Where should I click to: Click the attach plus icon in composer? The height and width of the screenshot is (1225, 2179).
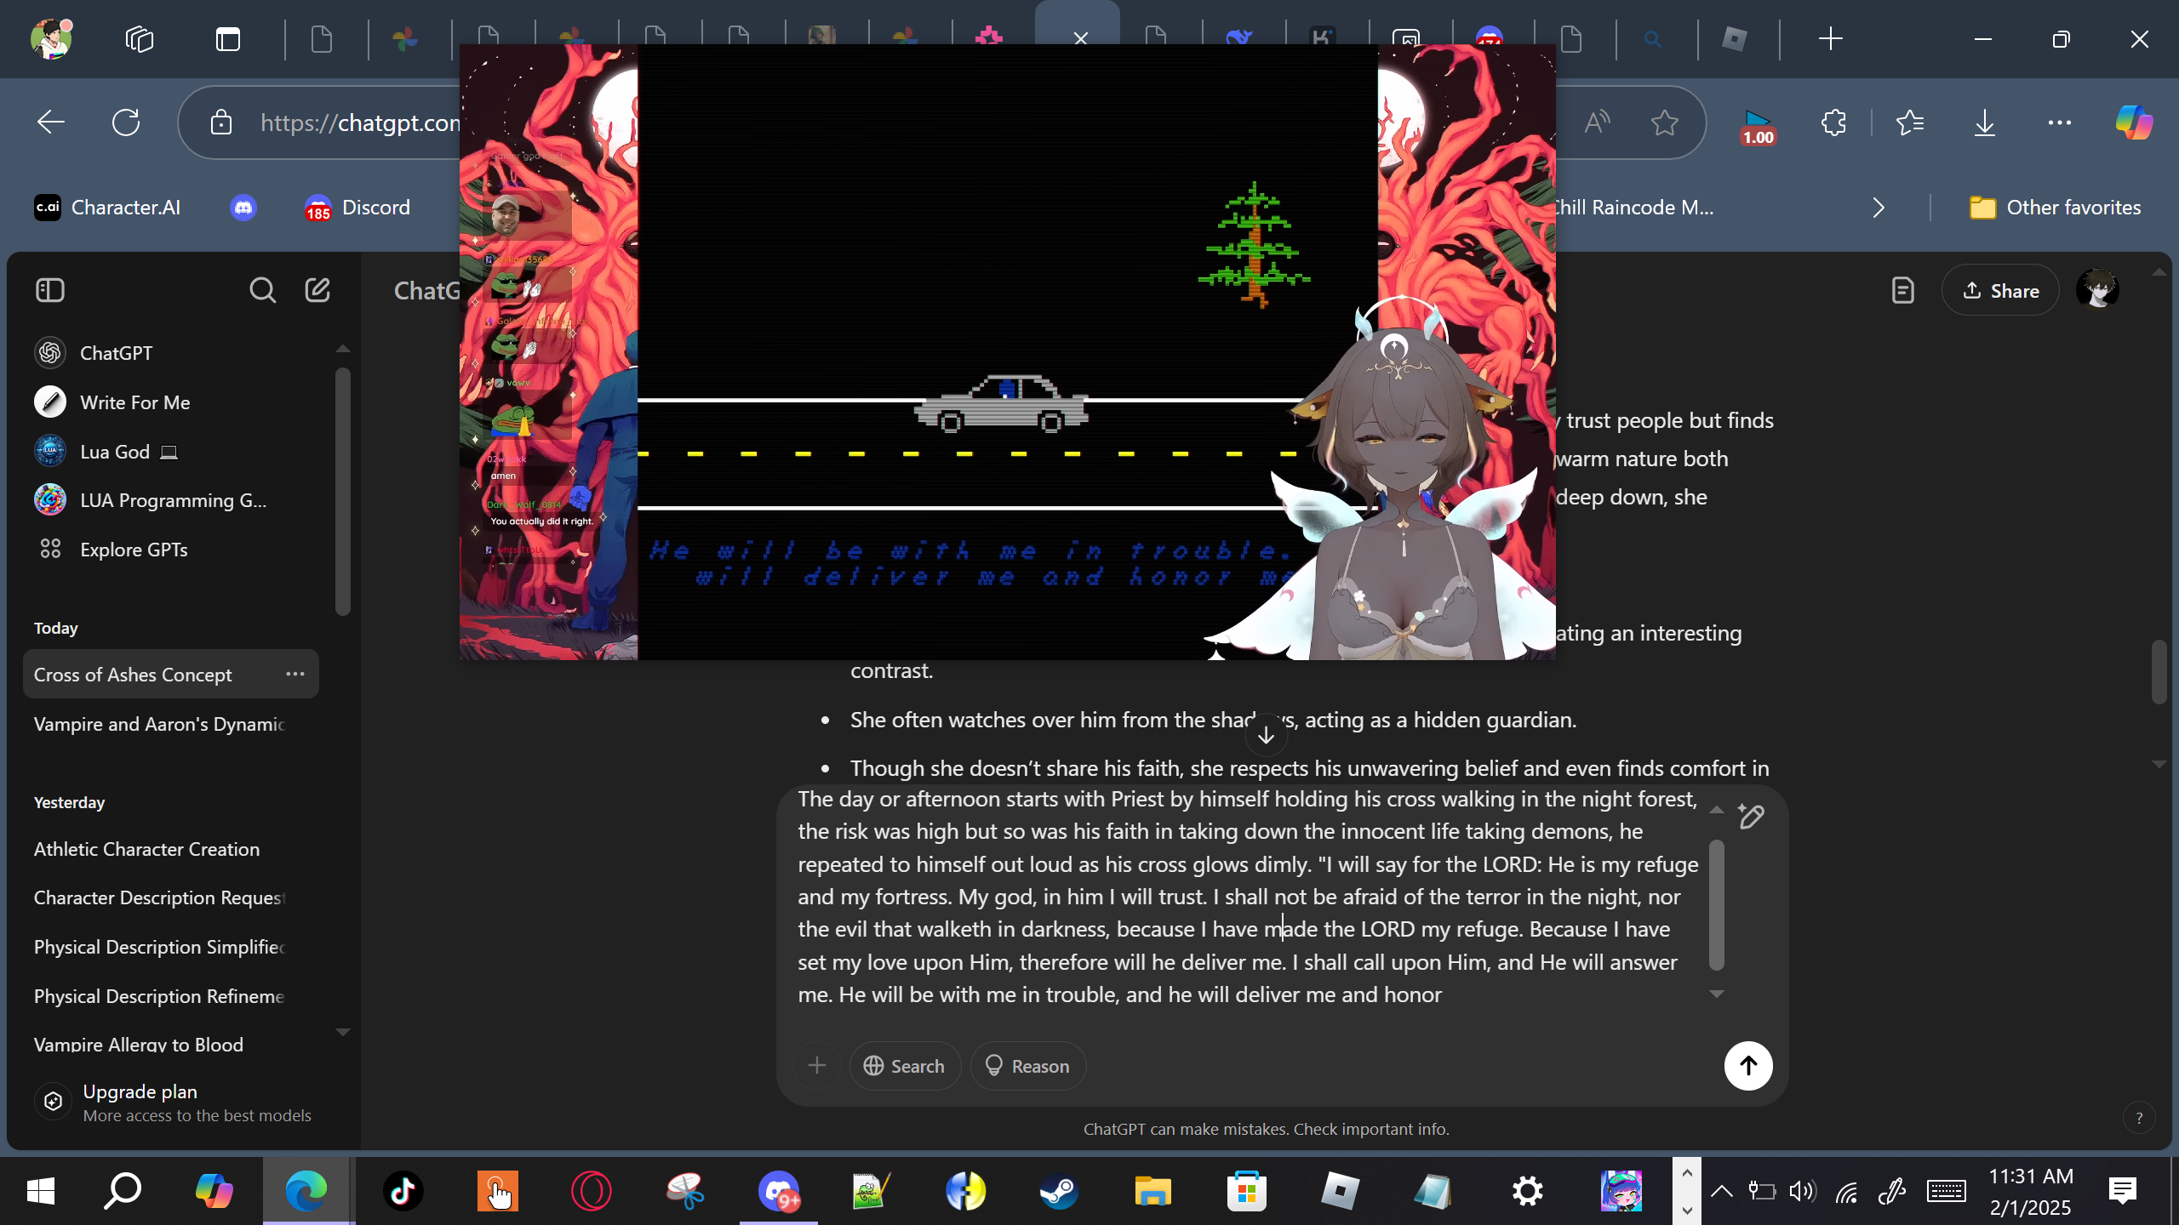(x=817, y=1066)
